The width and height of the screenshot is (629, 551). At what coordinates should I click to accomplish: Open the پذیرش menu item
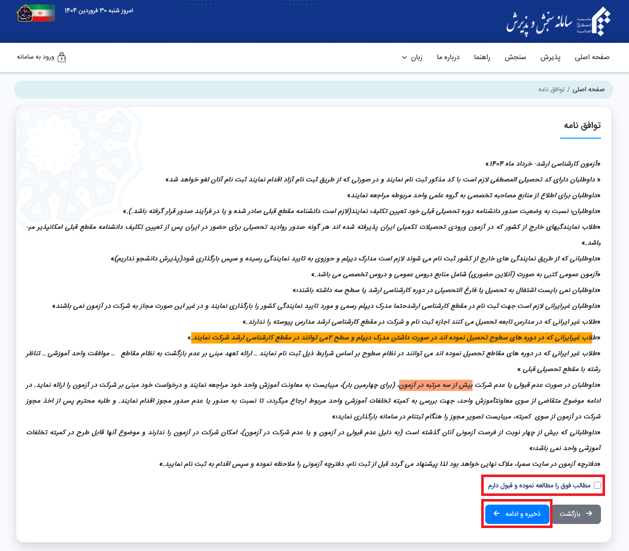551,57
